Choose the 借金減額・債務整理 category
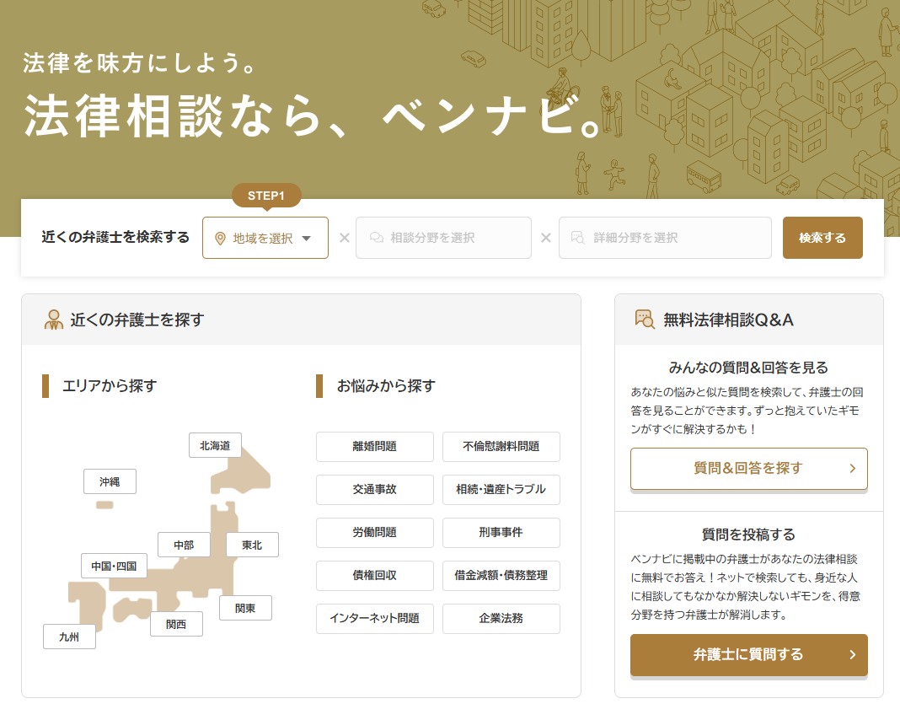Screen dimensions: 900x720 click(501, 576)
